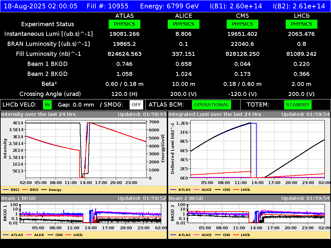Click the 'Fill Luminosity (nb)^-1' row label
This screenshot has width=331, height=248.
point(48,54)
